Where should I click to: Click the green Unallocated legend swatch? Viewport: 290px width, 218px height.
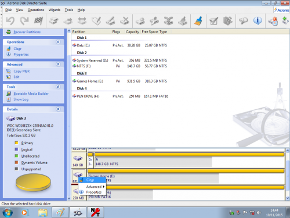click(x=16, y=156)
